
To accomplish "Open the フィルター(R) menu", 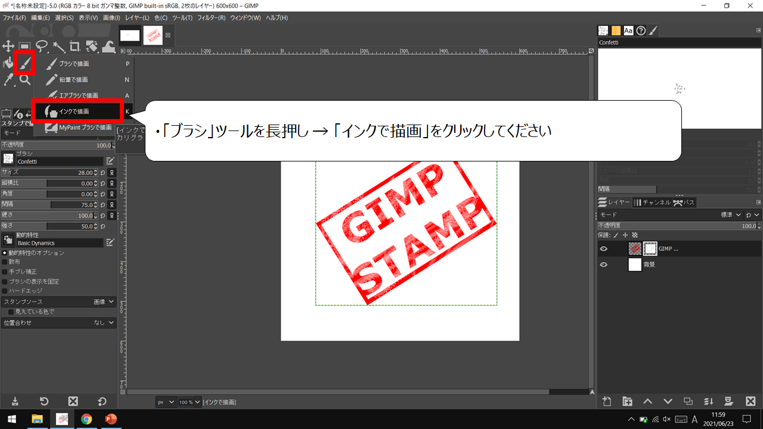I will click(211, 18).
